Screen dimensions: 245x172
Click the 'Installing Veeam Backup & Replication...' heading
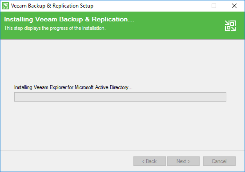(x=69, y=19)
